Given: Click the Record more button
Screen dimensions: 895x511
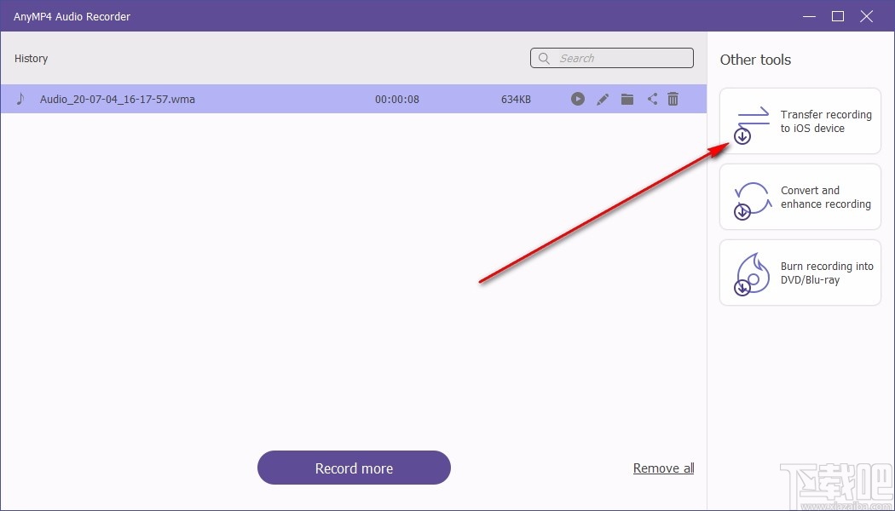Looking at the screenshot, I should click(354, 468).
